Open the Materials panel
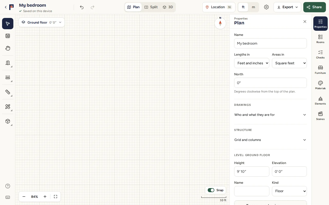The width and height of the screenshot is (329, 205). [x=320, y=85]
